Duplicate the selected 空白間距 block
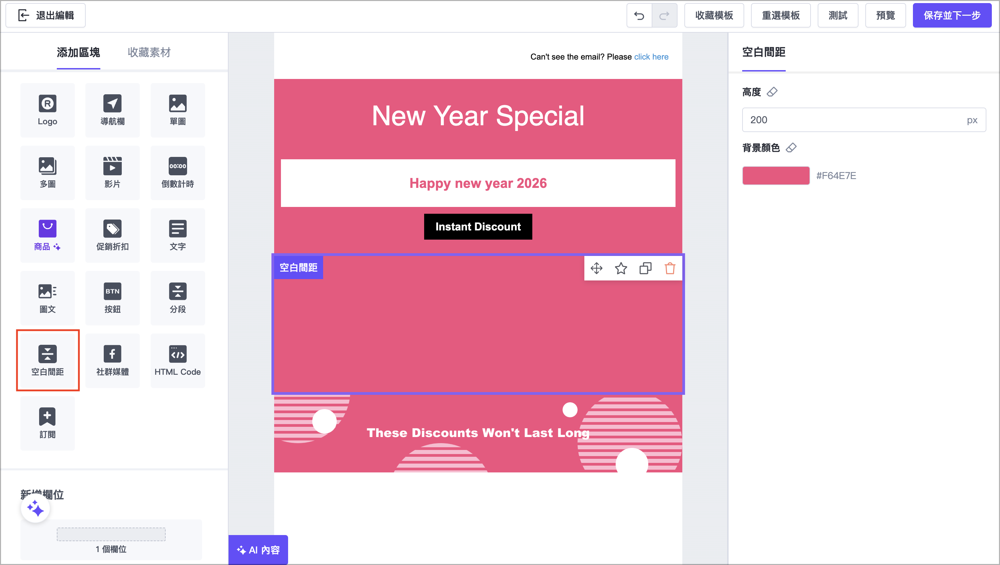The height and width of the screenshot is (565, 1000). [x=645, y=268]
